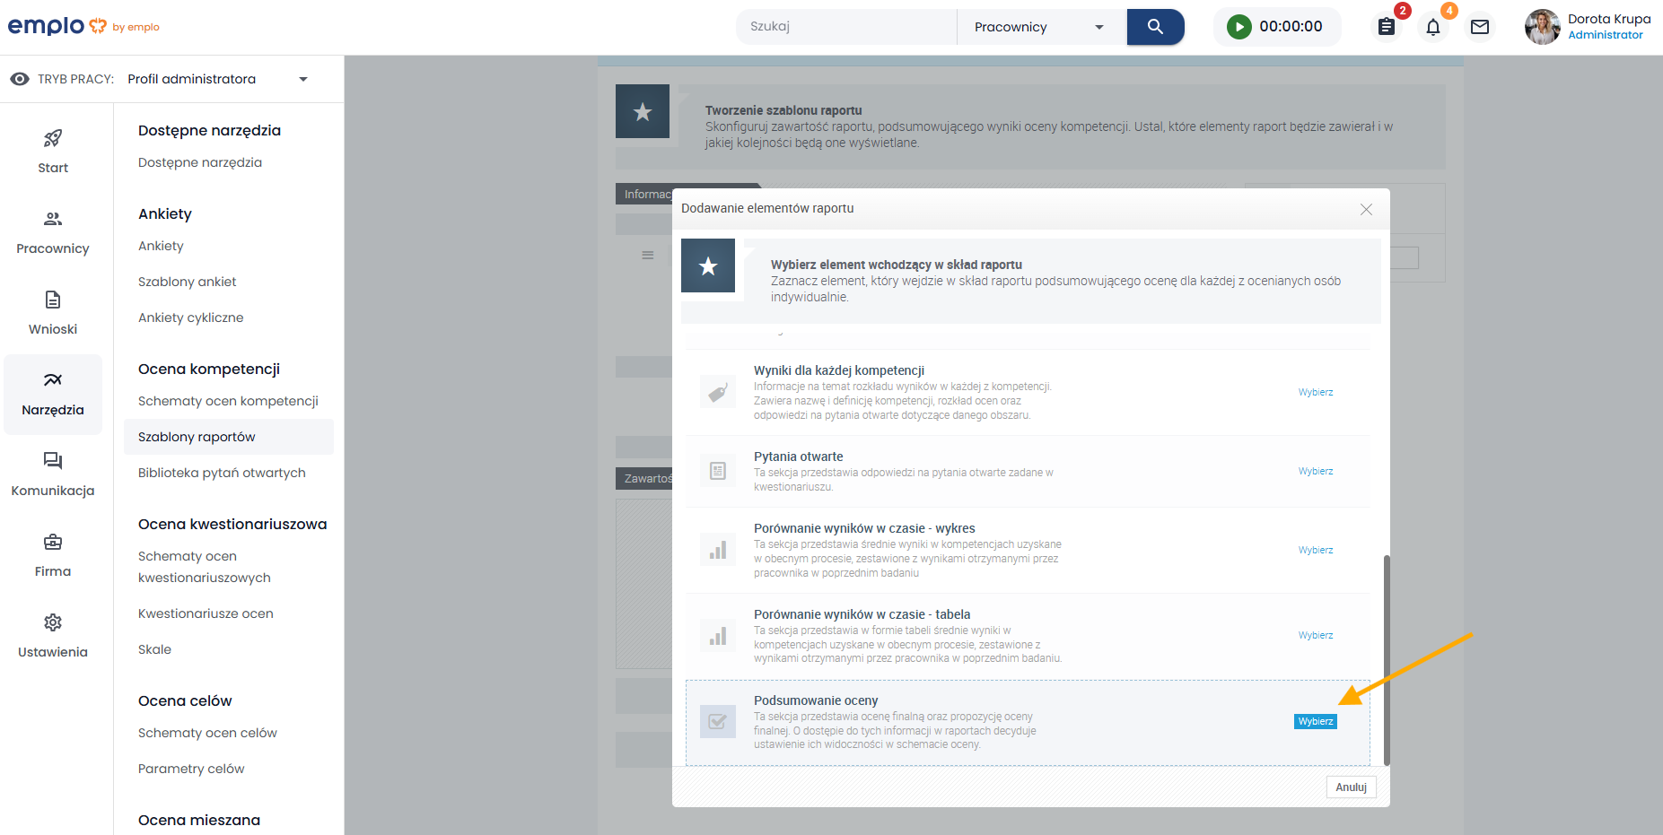Start the work timer play button
The width and height of the screenshot is (1663, 835).
coord(1238,27)
